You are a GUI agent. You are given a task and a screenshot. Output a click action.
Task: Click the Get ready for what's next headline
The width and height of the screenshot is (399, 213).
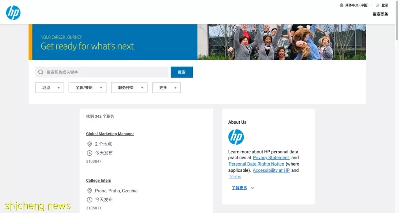coord(87,46)
